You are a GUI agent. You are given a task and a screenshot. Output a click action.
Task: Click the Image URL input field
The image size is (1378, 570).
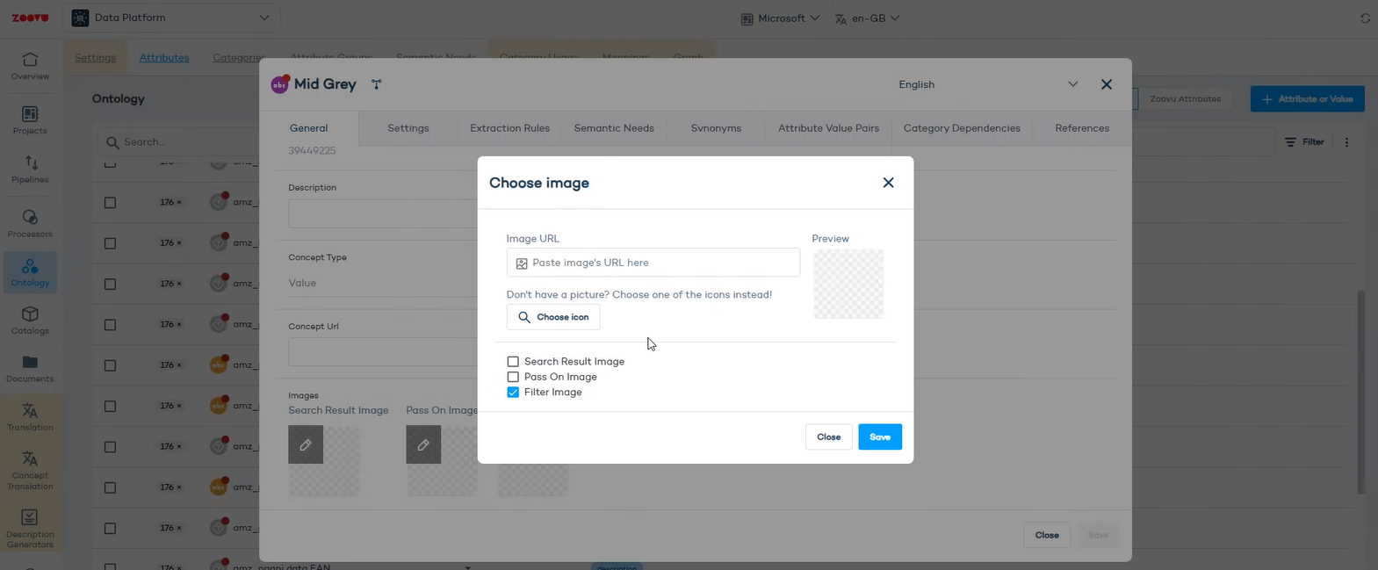[653, 263]
